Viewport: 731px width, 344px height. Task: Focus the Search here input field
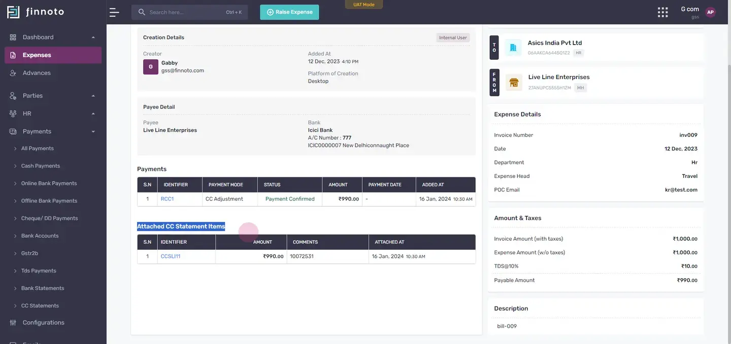[190, 12]
